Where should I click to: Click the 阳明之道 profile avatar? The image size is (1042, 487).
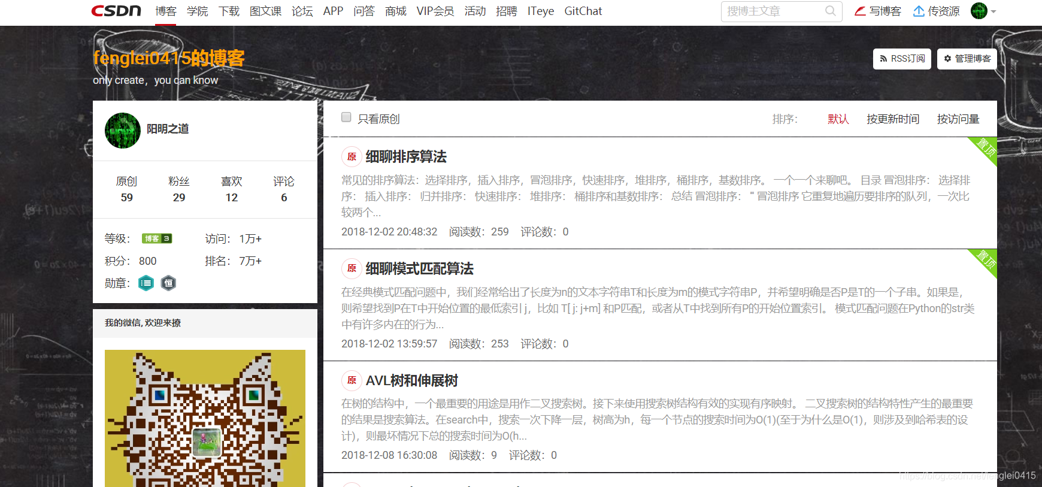[x=123, y=131]
